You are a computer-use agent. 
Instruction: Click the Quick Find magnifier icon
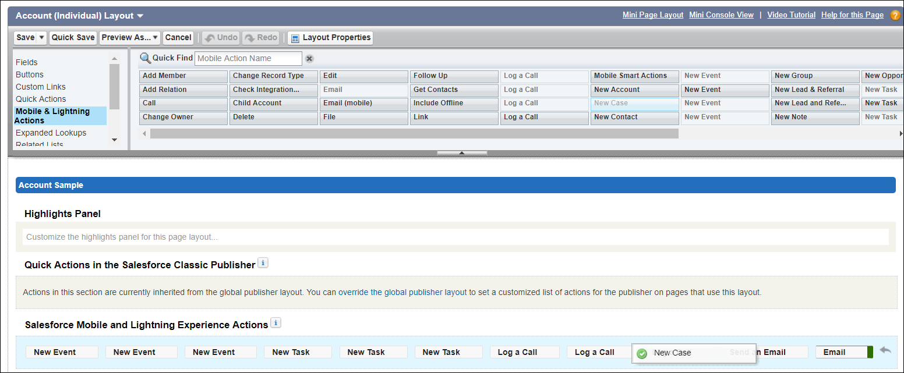tap(145, 58)
